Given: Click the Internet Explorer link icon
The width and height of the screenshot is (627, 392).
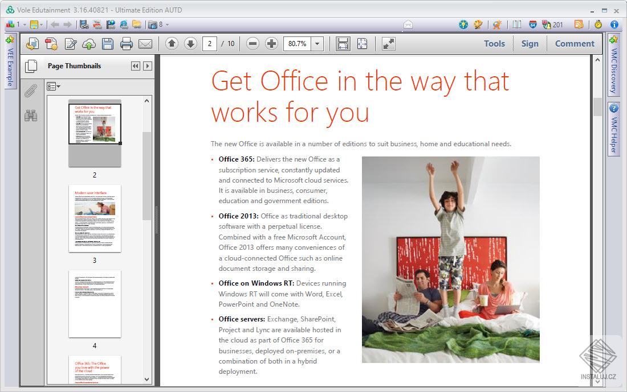Looking at the screenshot, I should pyautogui.click(x=124, y=24).
